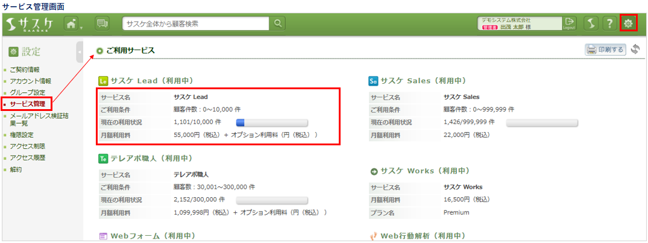Click the green Le icon of サスケ Lead
Image resolution: width=648 pixels, height=243 pixels.
click(103, 81)
